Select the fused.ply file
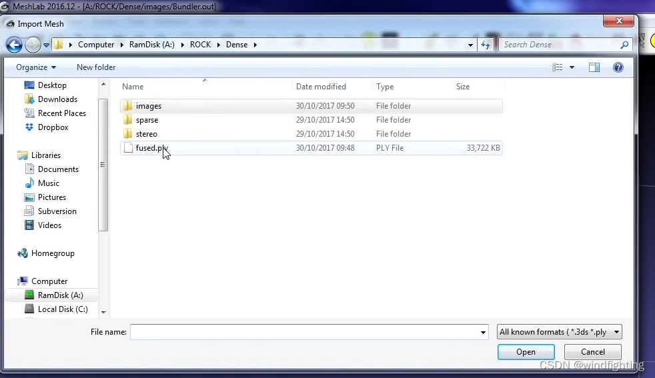Screen dimensions: 655x378 pyautogui.click(x=311, y=148)
